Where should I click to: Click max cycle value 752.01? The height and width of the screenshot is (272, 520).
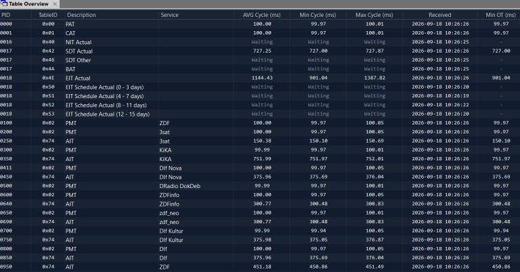(x=374, y=159)
